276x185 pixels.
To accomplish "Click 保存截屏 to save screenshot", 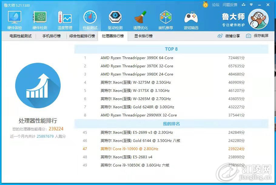I will pyautogui.click(x=257, y=36).
